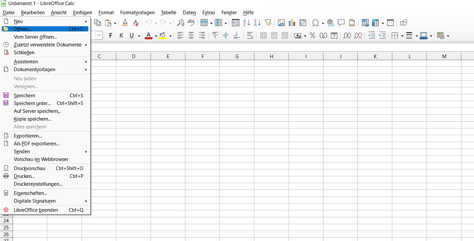Insert hyperlink globe-chain icon
Screen dimensions: 474x241
pos(330,23)
